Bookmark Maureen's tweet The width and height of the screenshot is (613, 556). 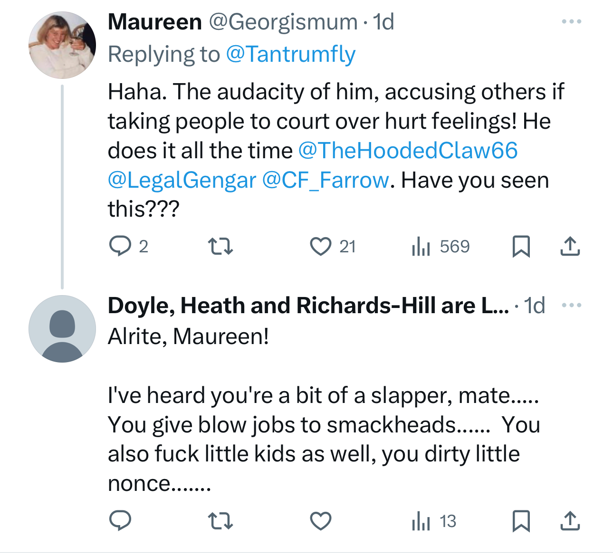[x=521, y=246]
